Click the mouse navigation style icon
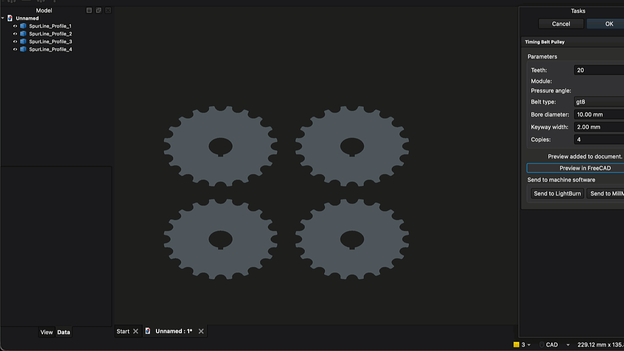The height and width of the screenshot is (351, 624). click(542, 345)
